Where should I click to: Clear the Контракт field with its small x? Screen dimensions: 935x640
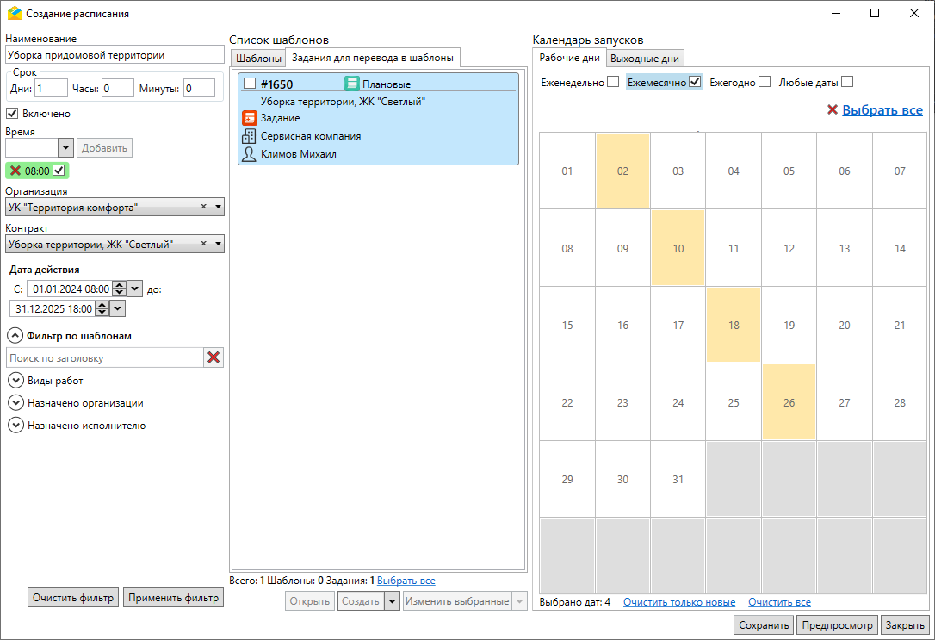[204, 245]
